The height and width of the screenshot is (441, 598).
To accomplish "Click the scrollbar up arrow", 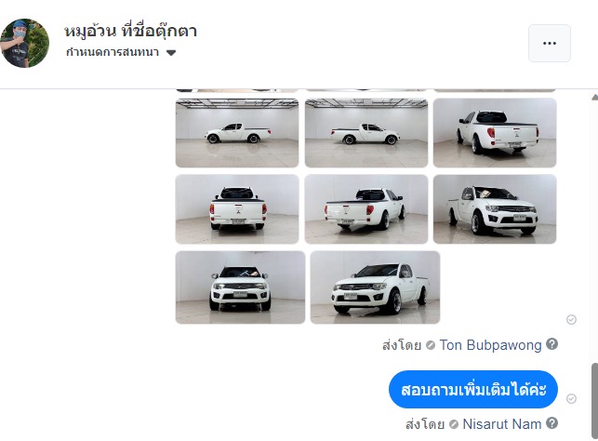I will click(x=594, y=98).
